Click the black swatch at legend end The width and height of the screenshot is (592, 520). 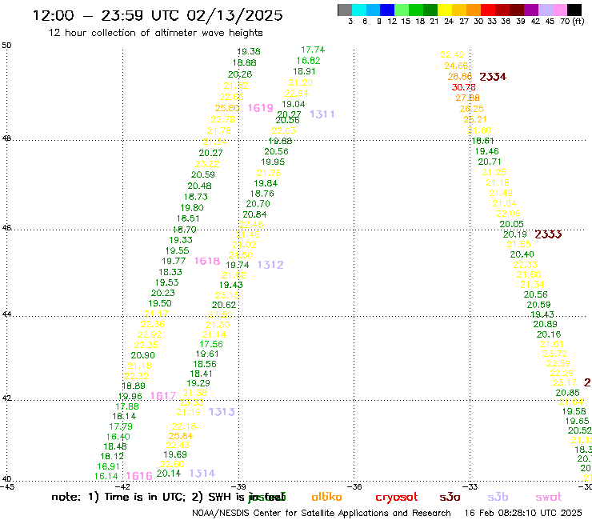click(x=574, y=10)
